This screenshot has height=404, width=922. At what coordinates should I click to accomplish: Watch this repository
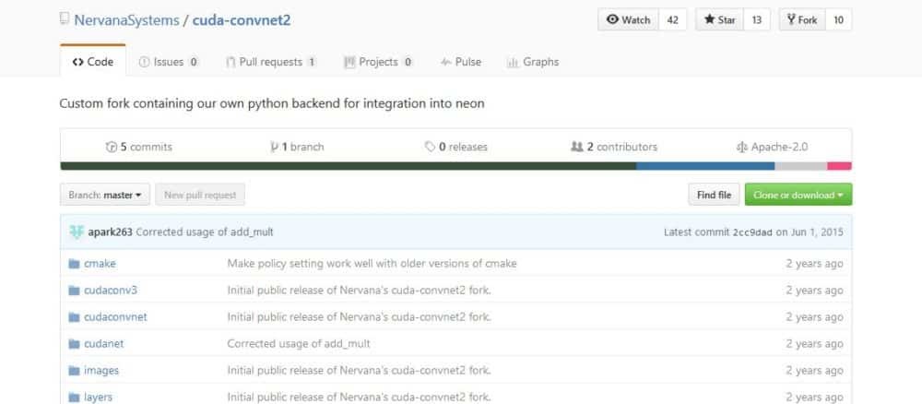click(x=629, y=20)
